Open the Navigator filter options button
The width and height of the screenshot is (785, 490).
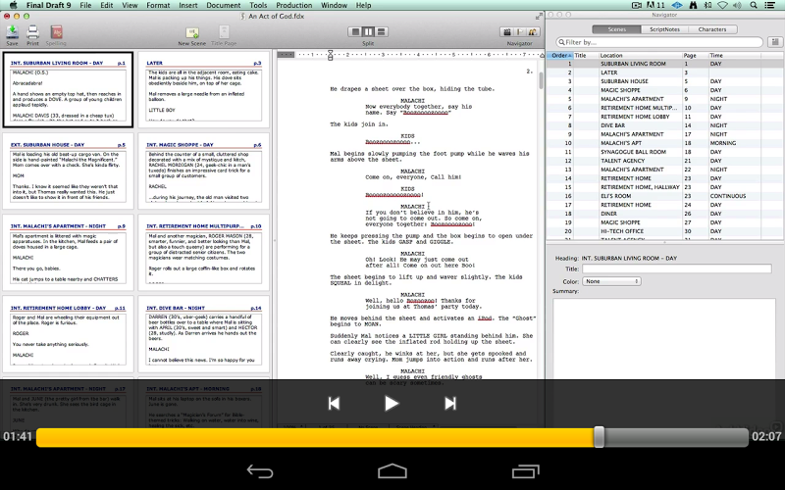pyautogui.click(x=775, y=42)
